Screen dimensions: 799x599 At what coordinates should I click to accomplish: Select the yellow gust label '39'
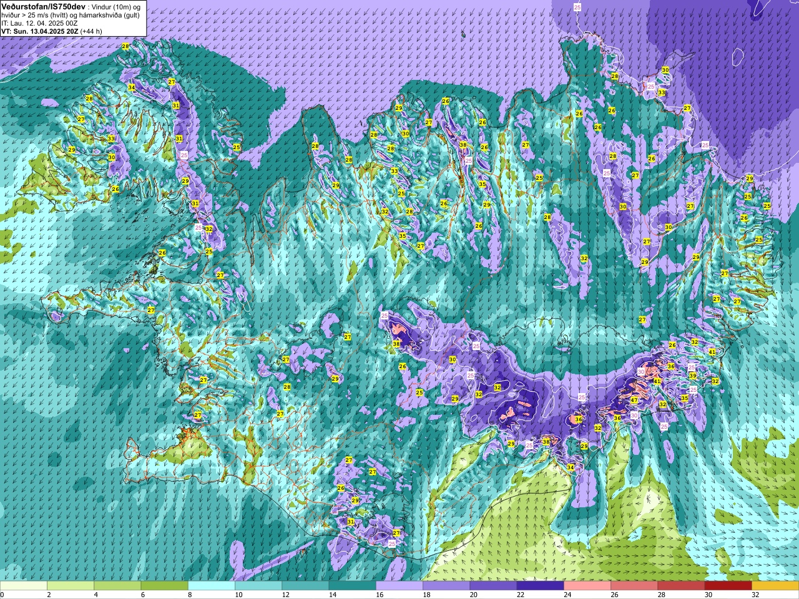coord(692,376)
